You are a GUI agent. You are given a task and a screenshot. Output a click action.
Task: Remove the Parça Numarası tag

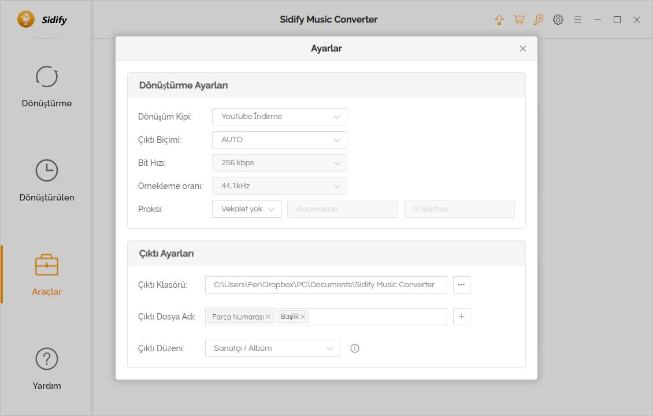point(268,317)
